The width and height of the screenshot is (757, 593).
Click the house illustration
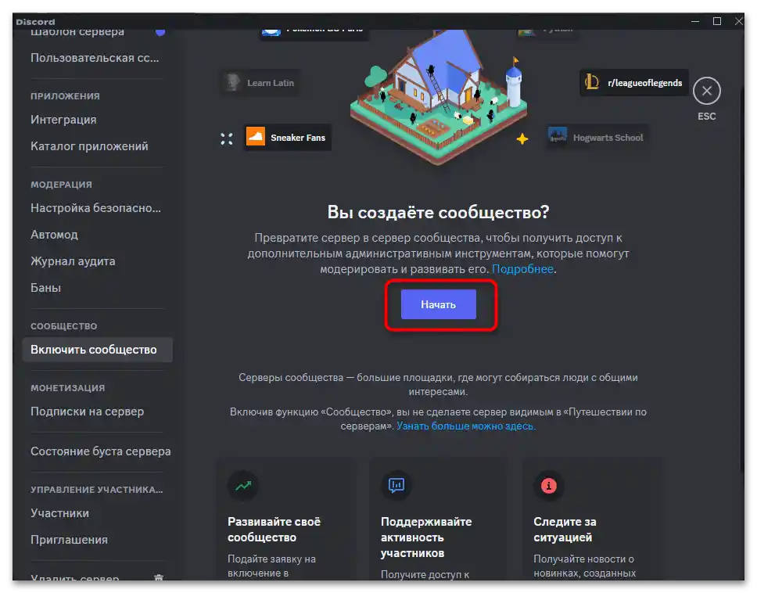[x=438, y=96]
